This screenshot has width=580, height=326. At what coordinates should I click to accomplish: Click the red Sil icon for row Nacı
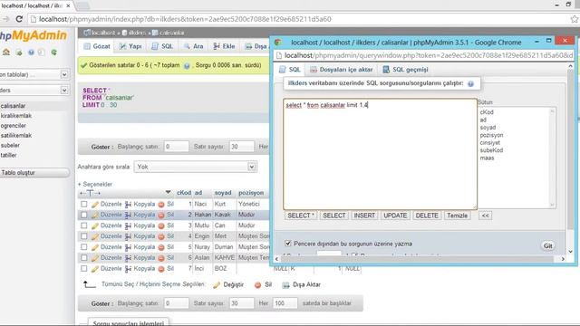click(161, 205)
